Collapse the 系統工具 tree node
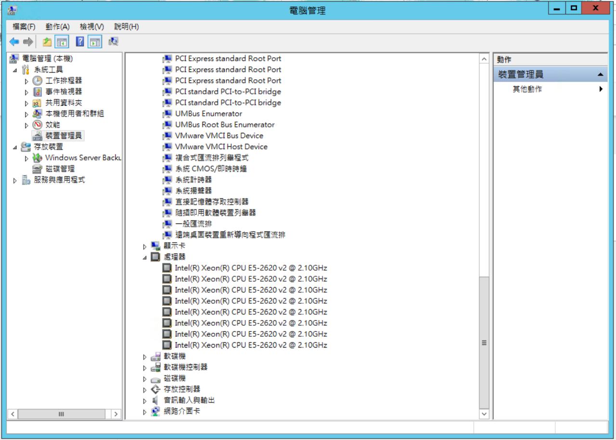 click(16, 70)
